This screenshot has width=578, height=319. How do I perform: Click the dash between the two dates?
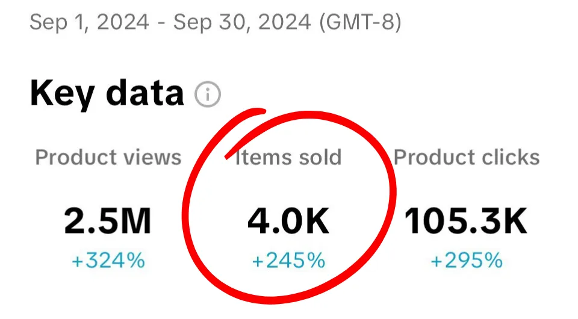(161, 23)
